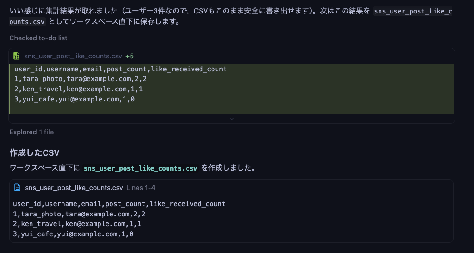Click the +5 added-lines indicator

pos(130,56)
